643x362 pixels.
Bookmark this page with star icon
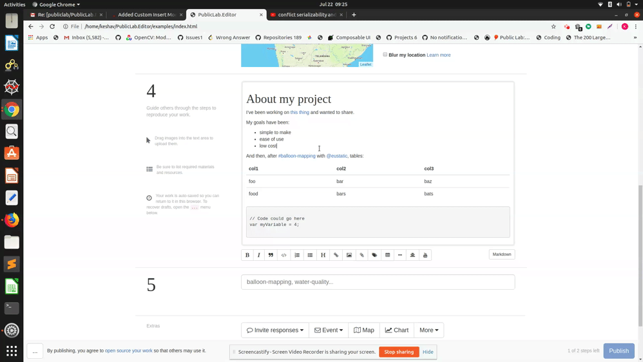[553, 26]
